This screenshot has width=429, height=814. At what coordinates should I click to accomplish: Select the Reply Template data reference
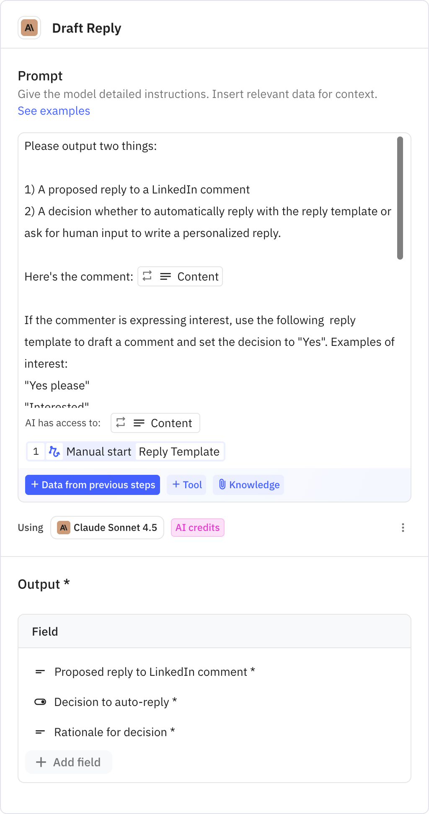178,451
